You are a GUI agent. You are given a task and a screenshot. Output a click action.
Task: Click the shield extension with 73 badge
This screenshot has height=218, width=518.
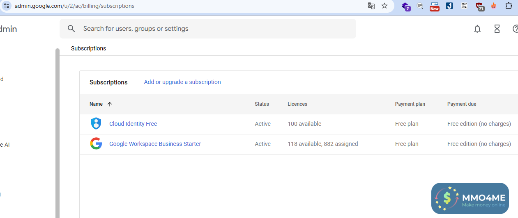(479, 6)
